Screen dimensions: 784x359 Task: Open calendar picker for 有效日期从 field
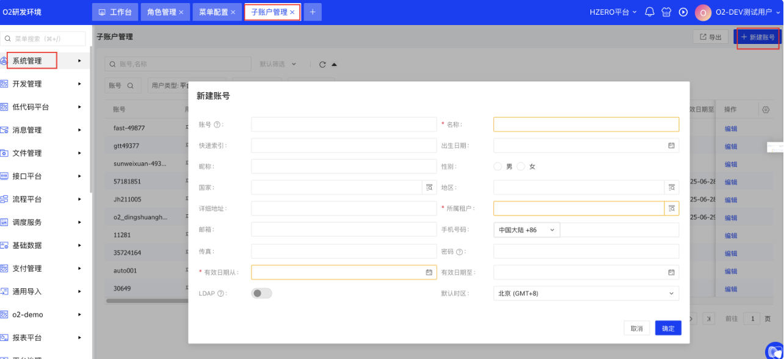(x=429, y=272)
